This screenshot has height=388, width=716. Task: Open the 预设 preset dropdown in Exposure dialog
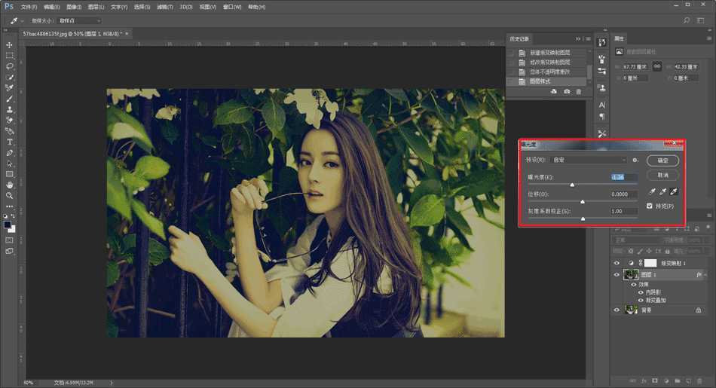(x=588, y=160)
